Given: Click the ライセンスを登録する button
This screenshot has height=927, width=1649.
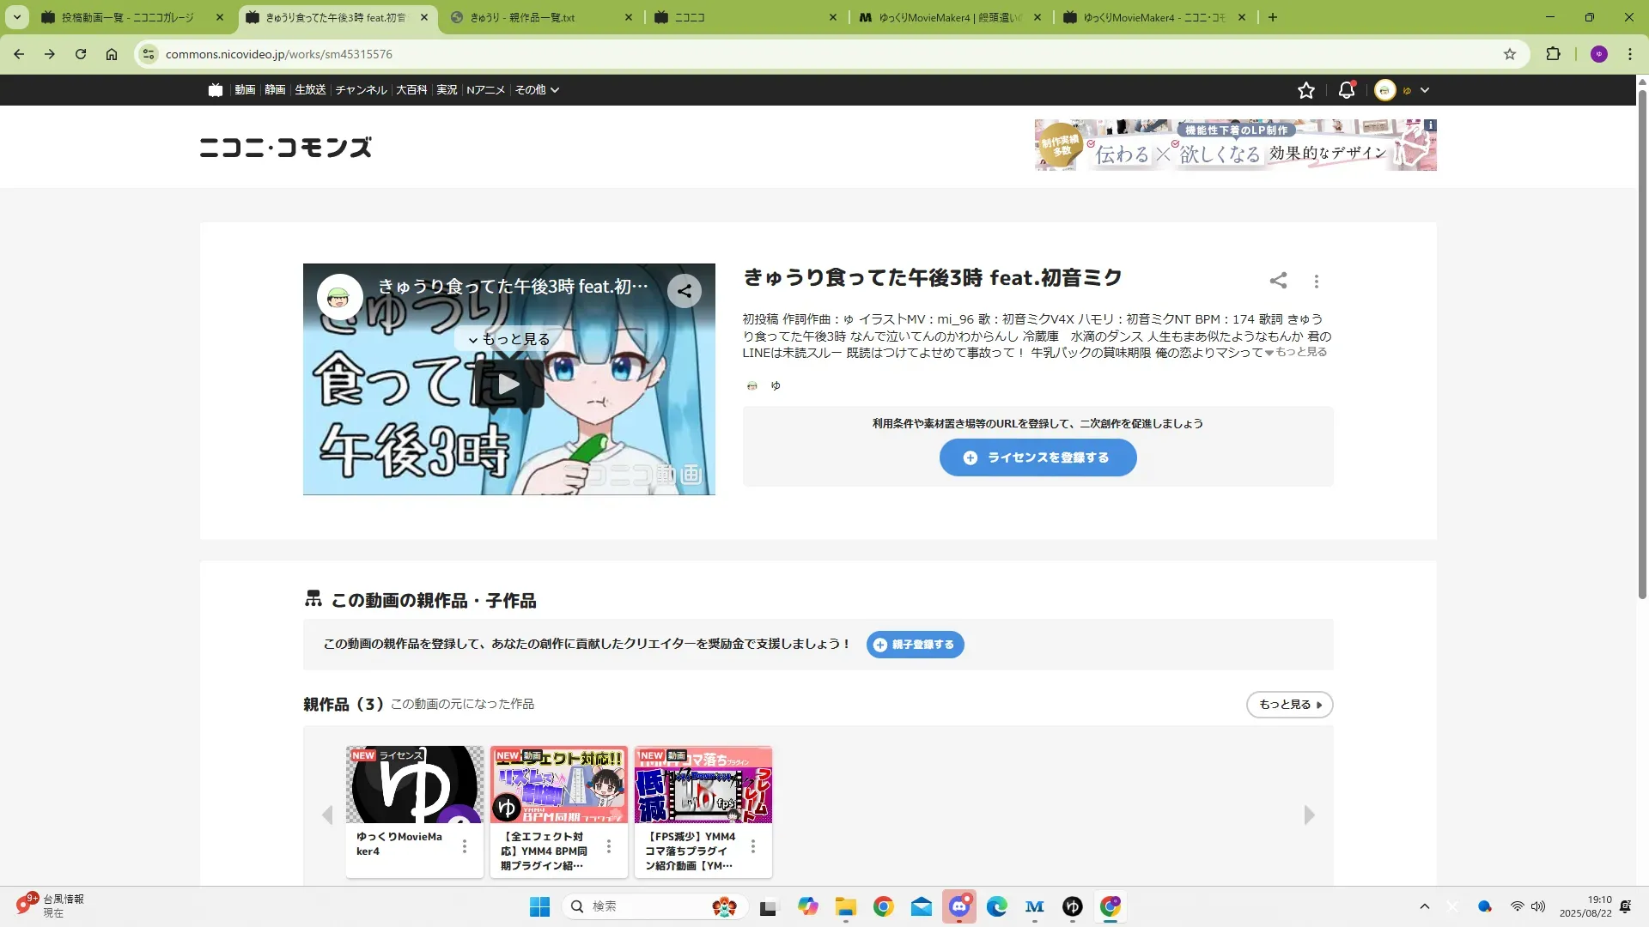Looking at the screenshot, I should tap(1037, 457).
